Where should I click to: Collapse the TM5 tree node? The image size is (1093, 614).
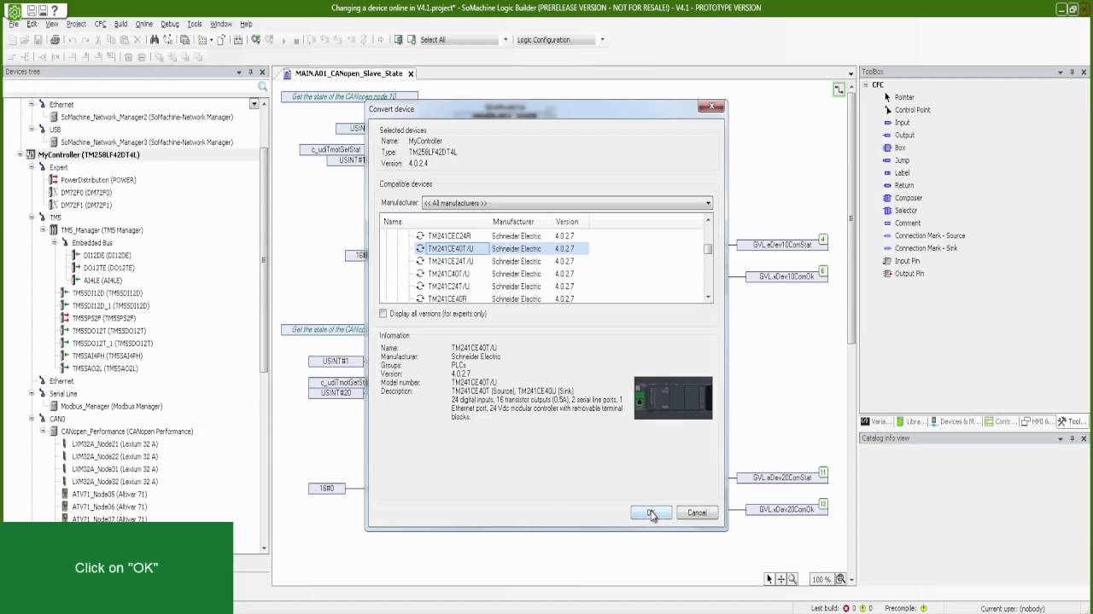(x=32, y=217)
